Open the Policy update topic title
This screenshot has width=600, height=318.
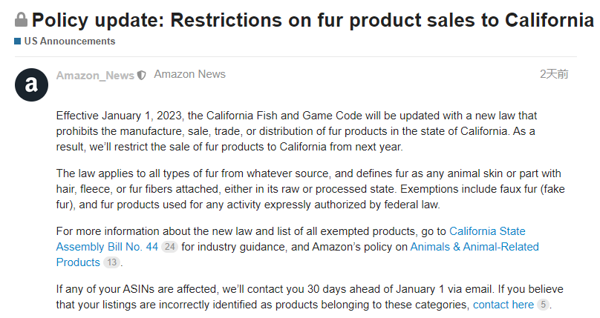point(312,20)
